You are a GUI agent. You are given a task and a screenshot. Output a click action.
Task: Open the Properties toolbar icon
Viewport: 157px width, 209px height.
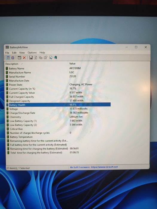45,58
